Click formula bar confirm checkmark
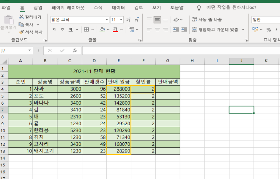The height and width of the screenshot is (179, 280). tap(62, 51)
